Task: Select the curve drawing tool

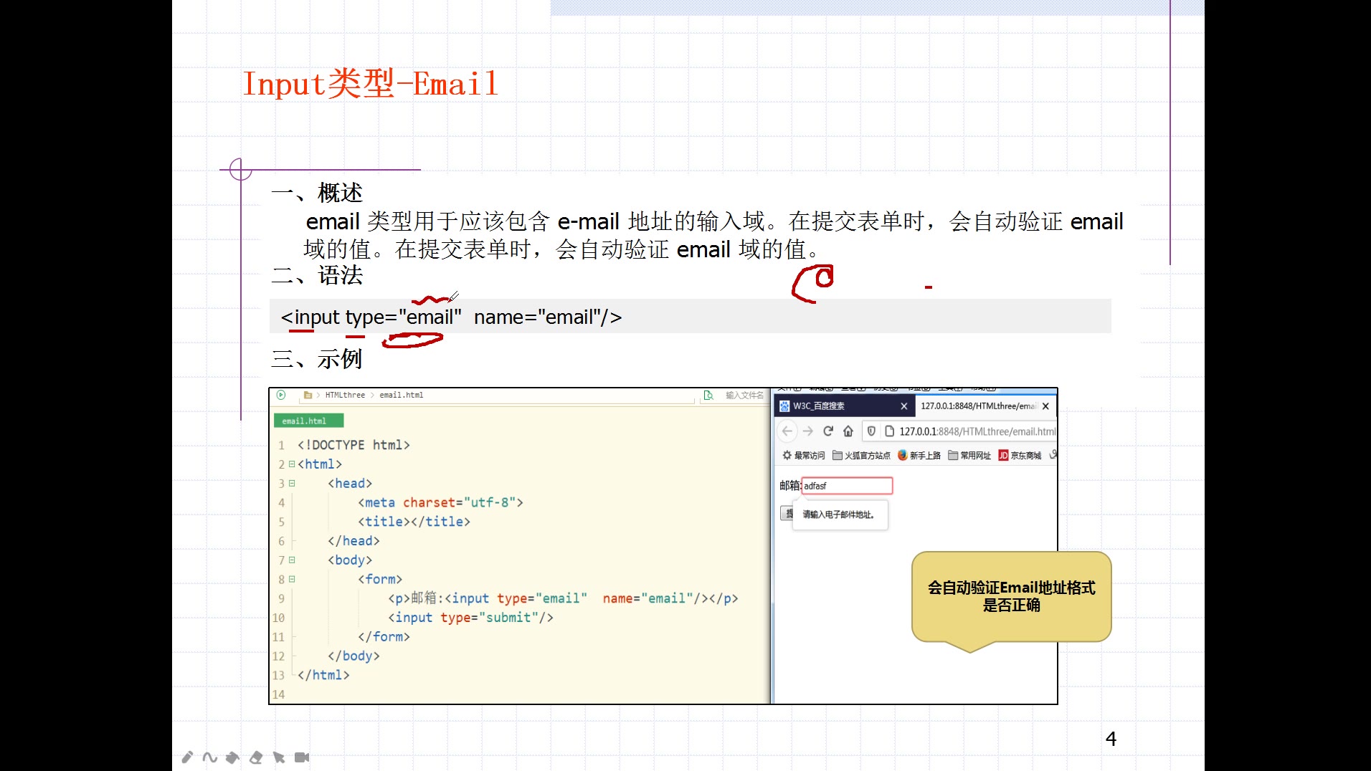Action: tap(209, 757)
